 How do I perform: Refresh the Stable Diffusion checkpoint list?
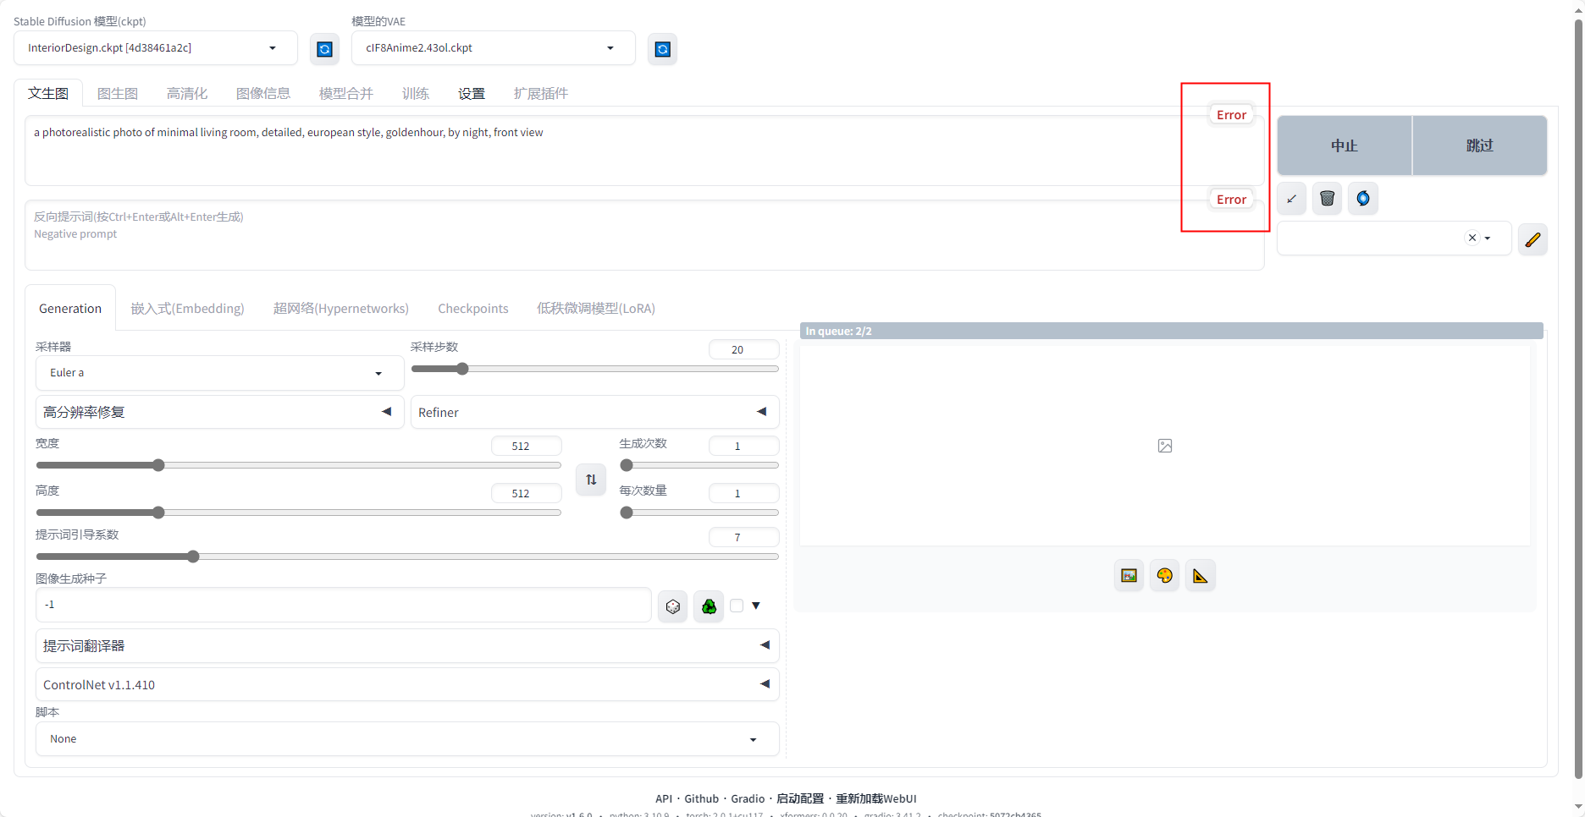pos(324,49)
